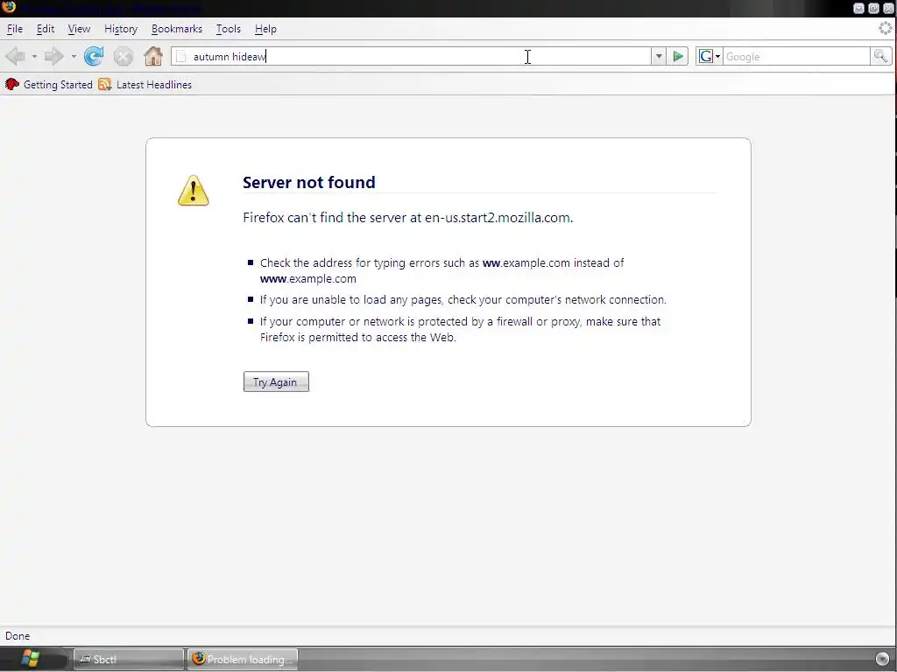Viewport: 897px width, 672px height.
Task: Expand the address bar history dropdown
Action: click(x=659, y=57)
